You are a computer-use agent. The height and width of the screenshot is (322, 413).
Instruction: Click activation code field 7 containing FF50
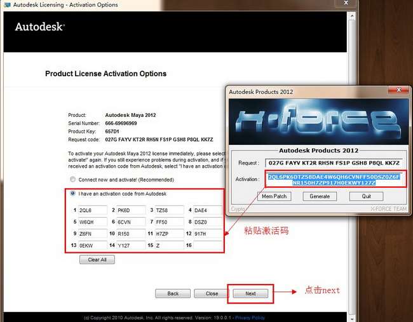169,222
